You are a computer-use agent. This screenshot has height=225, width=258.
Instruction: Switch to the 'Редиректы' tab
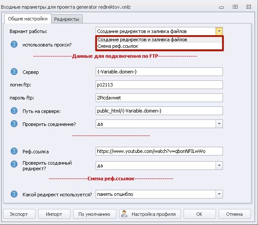point(67,19)
